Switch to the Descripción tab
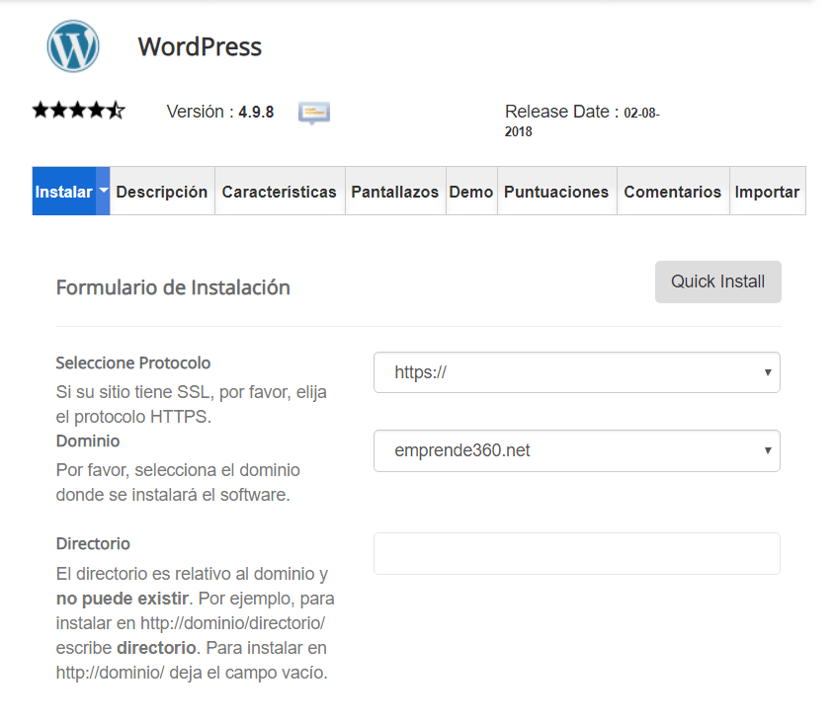This screenshot has height=723, width=834. (x=162, y=192)
